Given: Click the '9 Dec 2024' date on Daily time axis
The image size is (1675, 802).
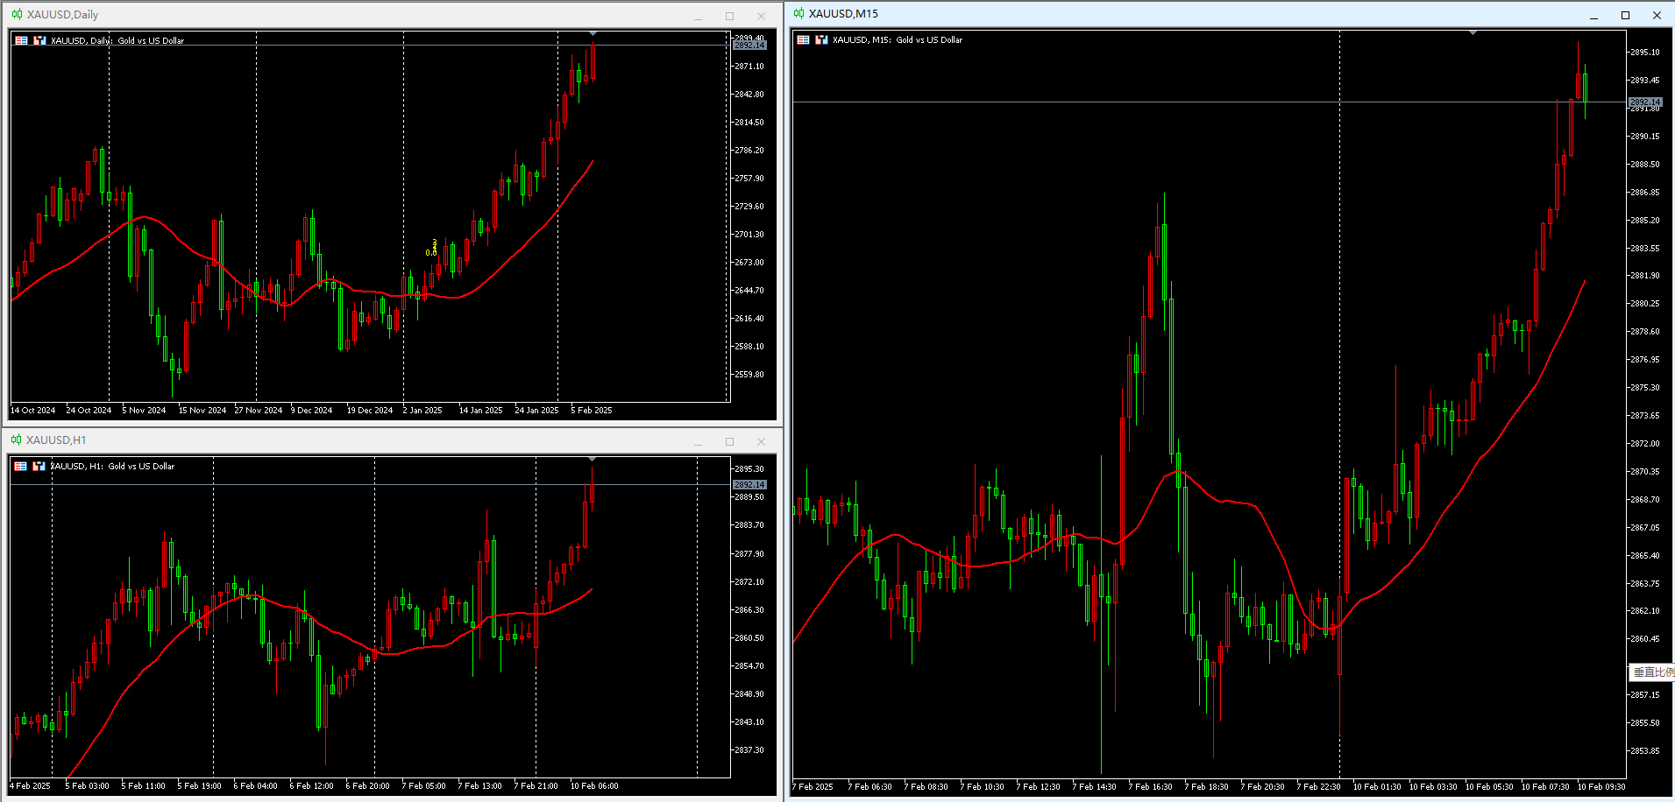Looking at the screenshot, I should pyautogui.click(x=311, y=410).
